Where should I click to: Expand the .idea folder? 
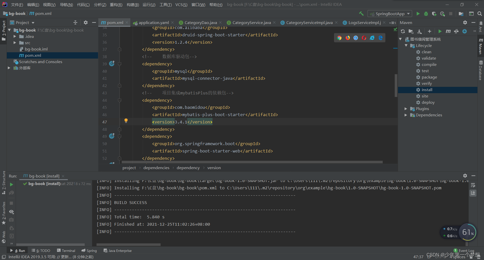click(15, 36)
